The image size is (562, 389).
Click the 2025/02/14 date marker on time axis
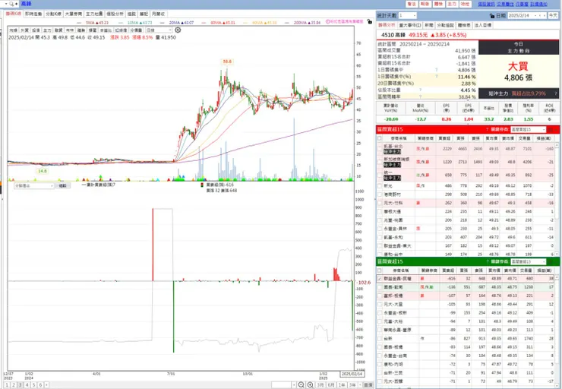pos(352,374)
